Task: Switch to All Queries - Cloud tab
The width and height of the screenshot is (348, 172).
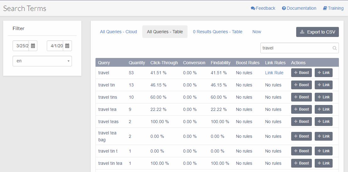Action: [x=118, y=32]
